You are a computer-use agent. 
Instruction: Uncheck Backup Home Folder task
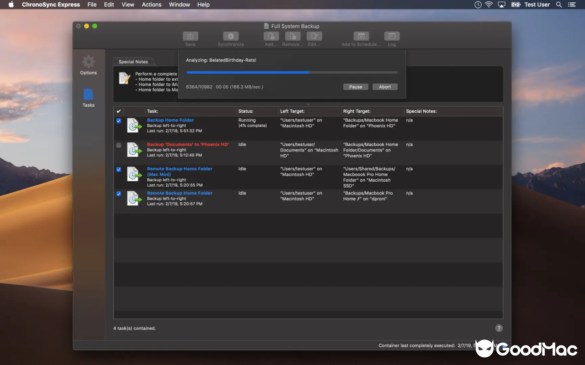(x=118, y=120)
